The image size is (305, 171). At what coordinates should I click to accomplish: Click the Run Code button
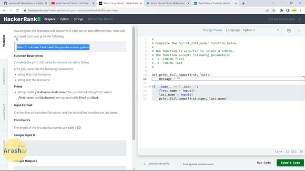tap(264, 163)
